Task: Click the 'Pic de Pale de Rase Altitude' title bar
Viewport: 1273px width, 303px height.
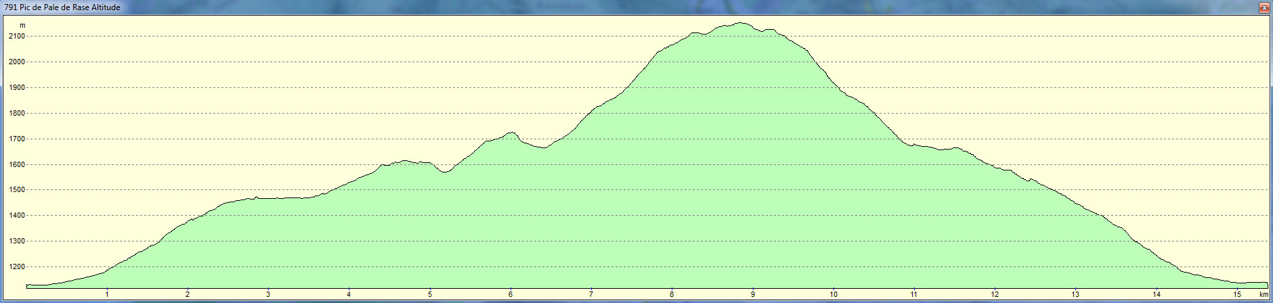Action: 62,7
